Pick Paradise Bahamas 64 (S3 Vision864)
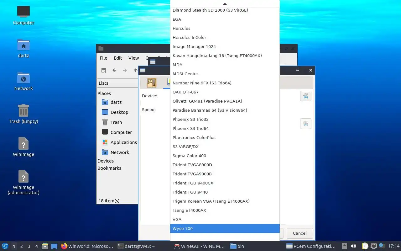The image size is (401, 251). pyautogui.click(x=225, y=110)
